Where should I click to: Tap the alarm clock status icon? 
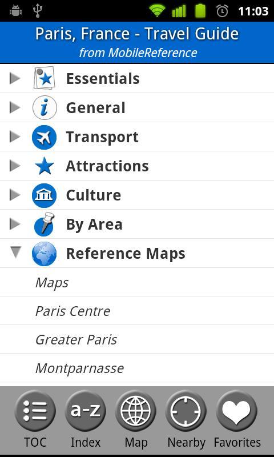tap(222, 11)
